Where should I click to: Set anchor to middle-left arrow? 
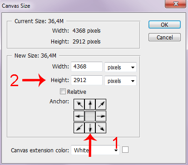coord(79,116)
